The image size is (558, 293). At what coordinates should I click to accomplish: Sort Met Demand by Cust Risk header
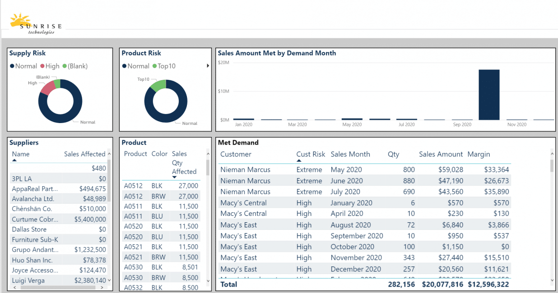pyautogui.click(x=311, y=154)
